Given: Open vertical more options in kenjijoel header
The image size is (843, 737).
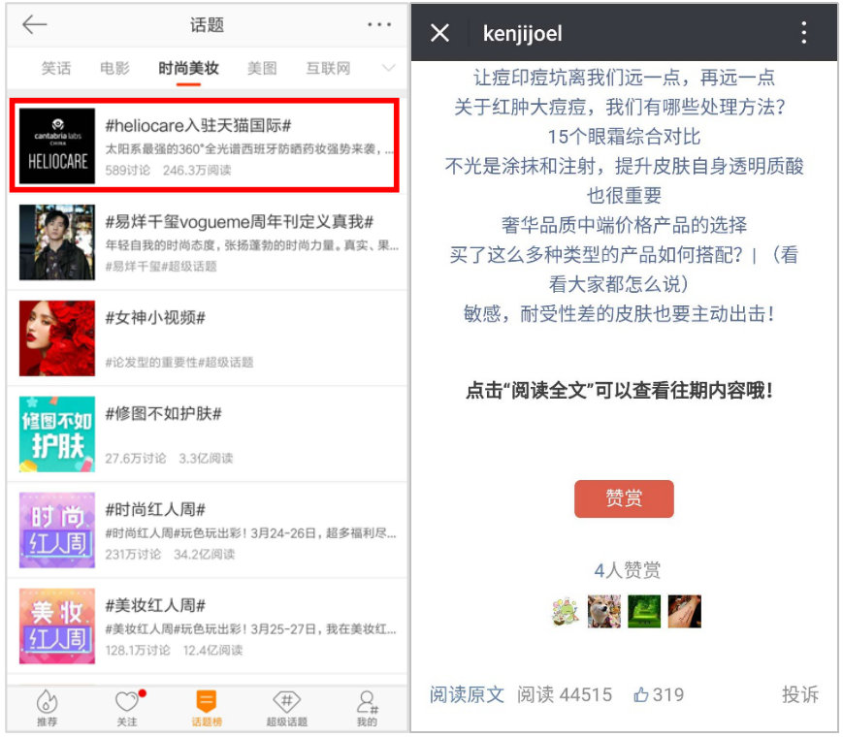Looking at the screenshot, I should pyautogui.click(x=803, y=34).
